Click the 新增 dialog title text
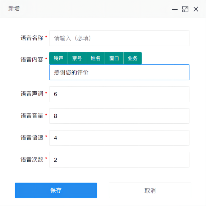Viewport: 206px width, 206px height. [14, 9]
